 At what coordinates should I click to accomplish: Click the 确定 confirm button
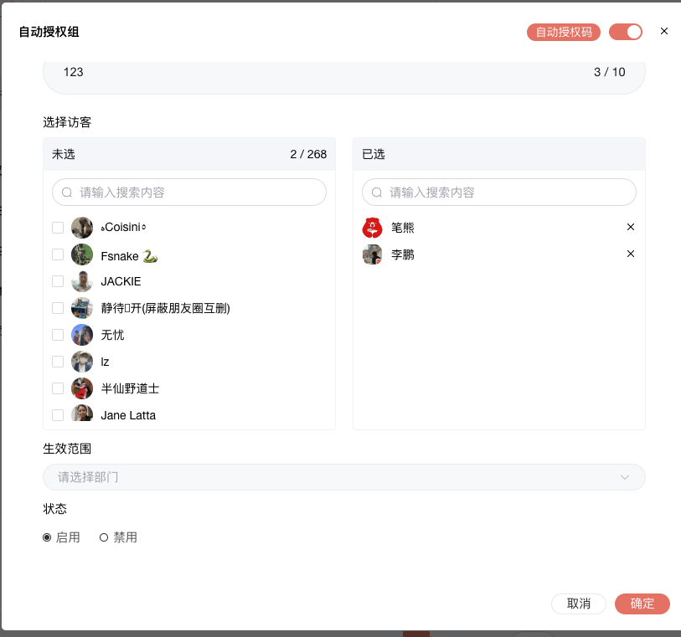(642, 603)
